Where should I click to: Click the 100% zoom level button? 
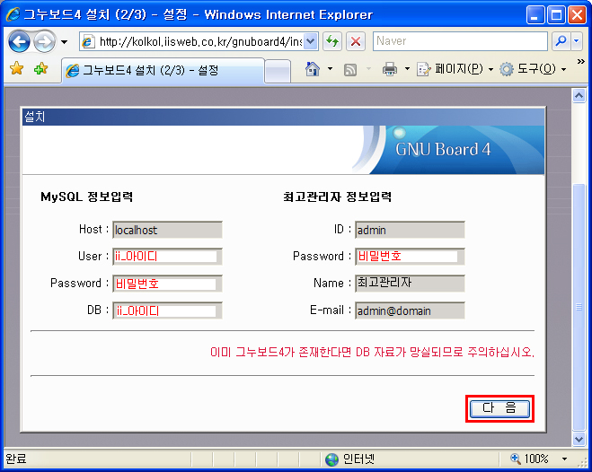point(530,459)
